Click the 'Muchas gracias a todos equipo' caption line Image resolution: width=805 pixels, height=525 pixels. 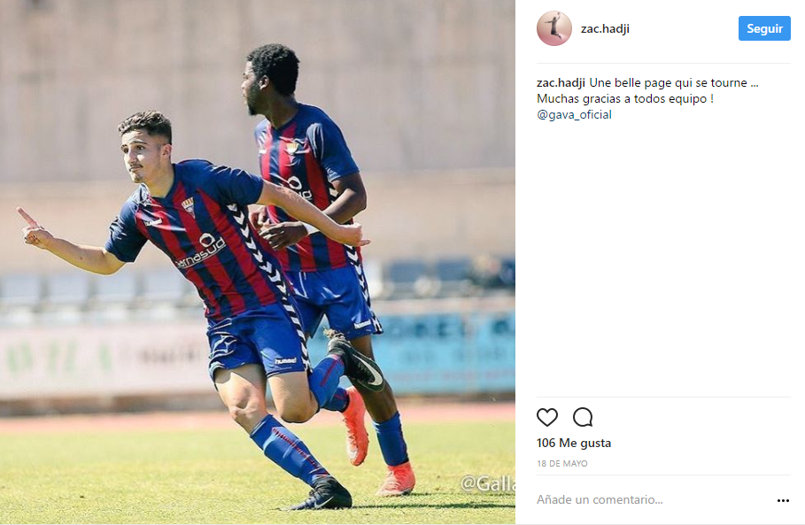(625, 98)
